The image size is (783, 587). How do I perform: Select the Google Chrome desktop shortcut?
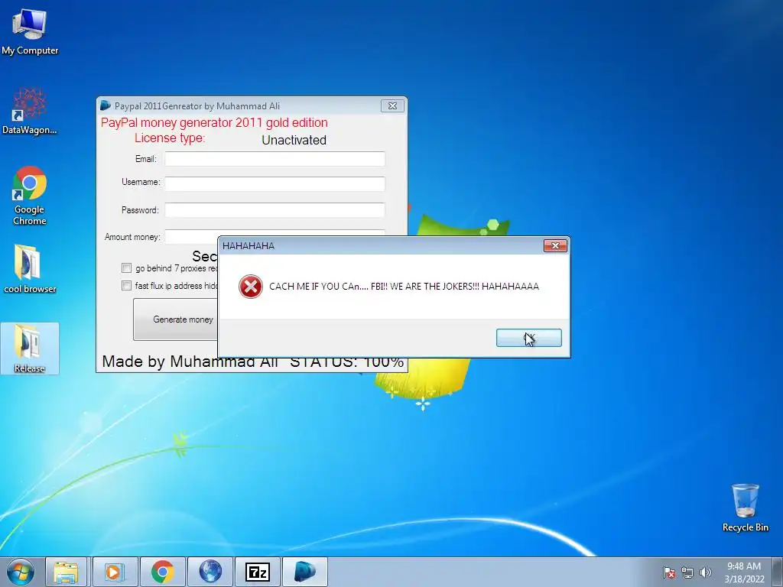30,195
